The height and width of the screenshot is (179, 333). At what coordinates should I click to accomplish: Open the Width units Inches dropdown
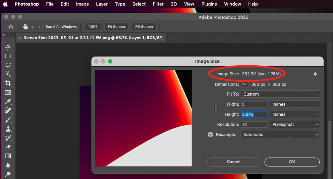(295, 104)
